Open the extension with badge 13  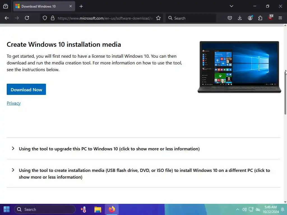tap(270, 18)
